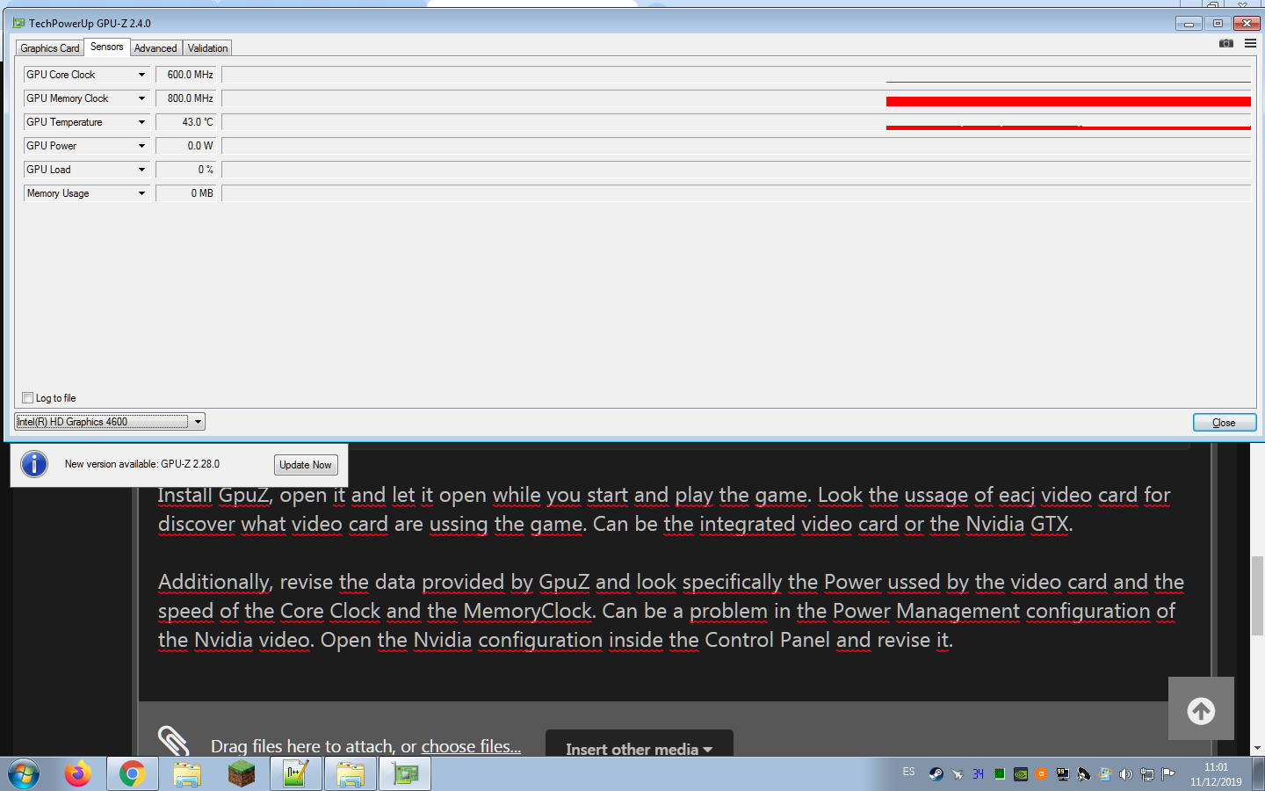Click the satellite dish tray icon
Image resolution: width=1265 pixels, height=791 pixels.
(1084, 774)
